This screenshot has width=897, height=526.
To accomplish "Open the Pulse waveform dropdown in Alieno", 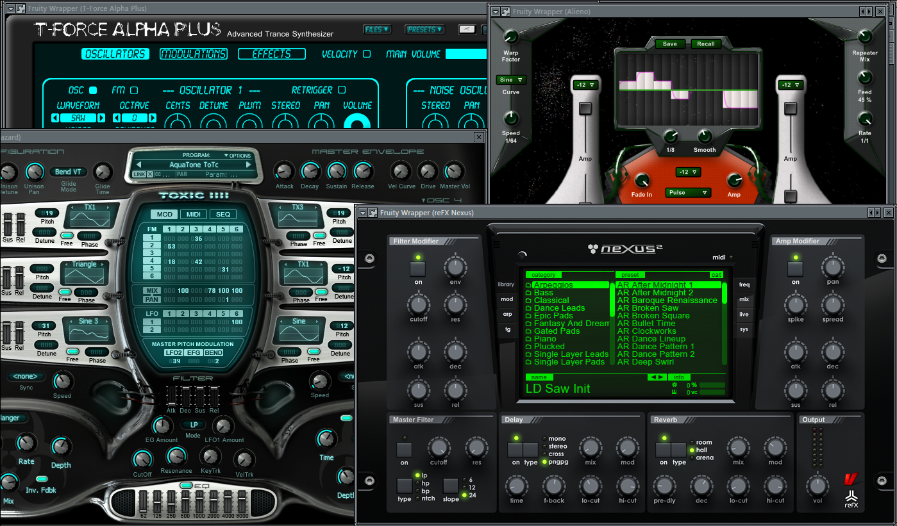I will pos(687,192).
